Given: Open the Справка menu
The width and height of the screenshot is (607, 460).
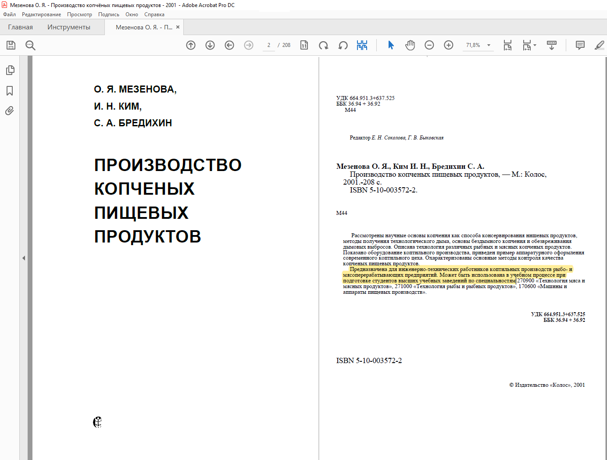Looking at the screenshot, I should pos(154,14).
